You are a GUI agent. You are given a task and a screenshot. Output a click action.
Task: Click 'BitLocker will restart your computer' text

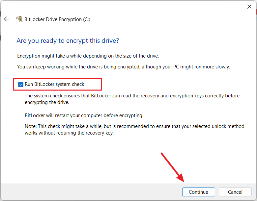[x=84, y=115]
